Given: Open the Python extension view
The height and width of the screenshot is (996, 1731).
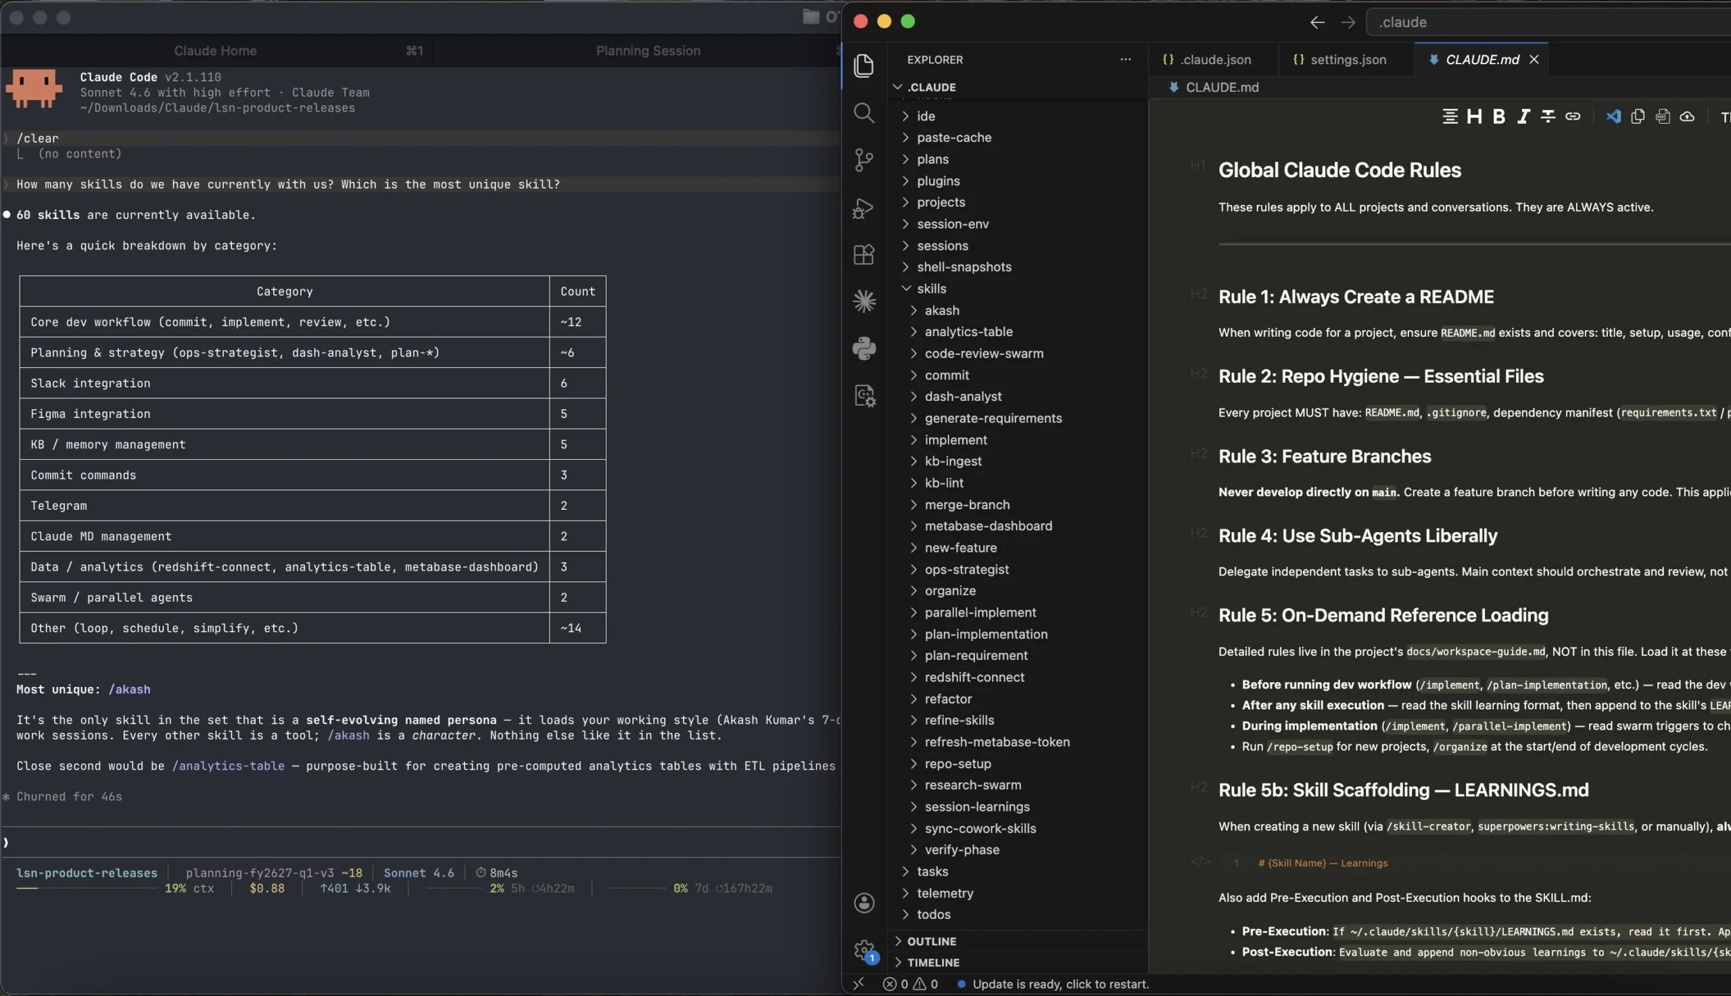Looking at the screenshot, I should 863,348.
